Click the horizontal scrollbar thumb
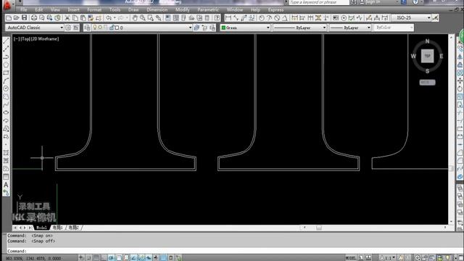 coord(319,228)
